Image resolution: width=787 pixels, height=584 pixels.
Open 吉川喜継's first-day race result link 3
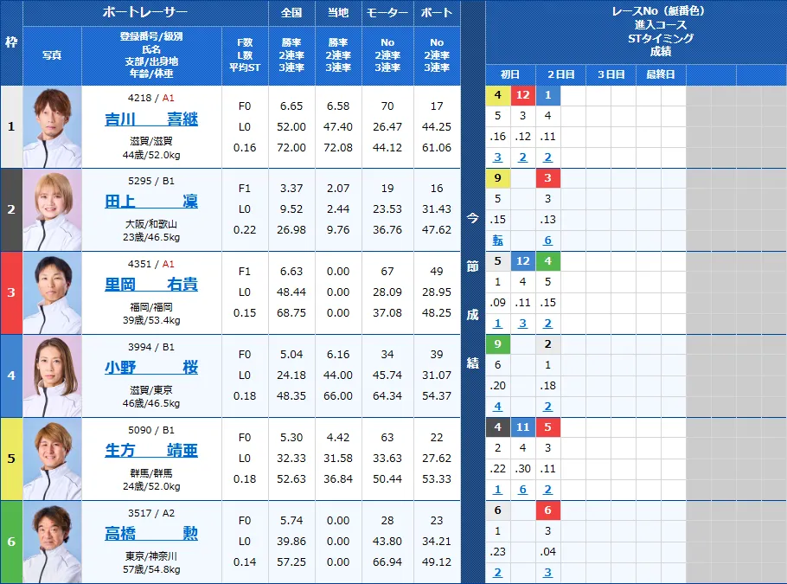[x=496, y=157]
